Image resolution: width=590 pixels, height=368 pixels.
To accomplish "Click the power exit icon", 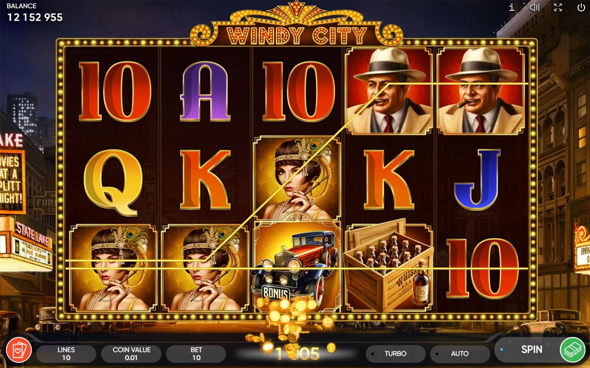I will point(581,7).
